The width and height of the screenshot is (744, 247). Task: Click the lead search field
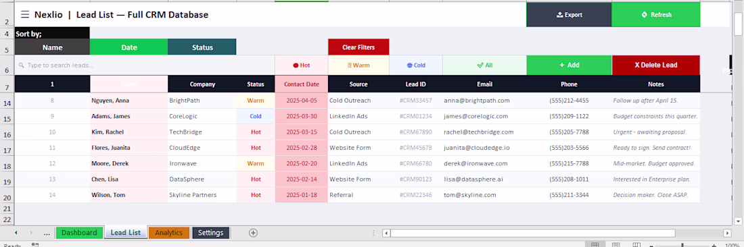[x=145, y=65]
